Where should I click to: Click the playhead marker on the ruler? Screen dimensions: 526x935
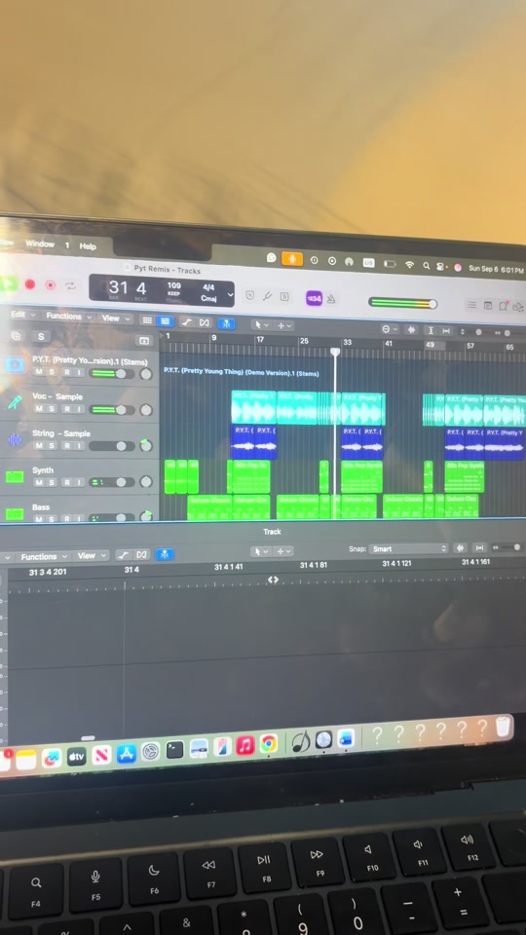click(x=335, y=352)
